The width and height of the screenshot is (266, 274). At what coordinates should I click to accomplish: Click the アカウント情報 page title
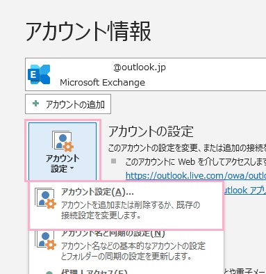coord(88,31)
